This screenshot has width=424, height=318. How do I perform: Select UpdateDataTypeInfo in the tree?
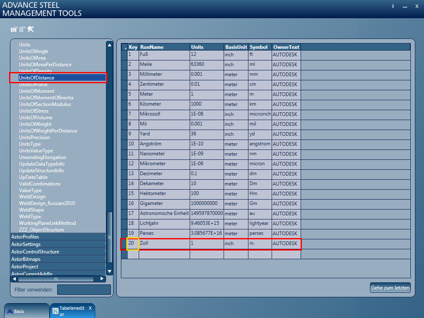[x=42, y=164]
